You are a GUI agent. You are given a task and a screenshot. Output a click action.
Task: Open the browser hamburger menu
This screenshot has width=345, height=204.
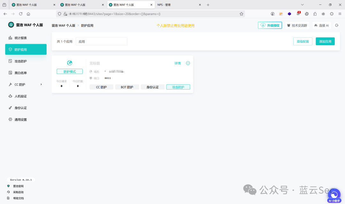(x=340, y=14)
